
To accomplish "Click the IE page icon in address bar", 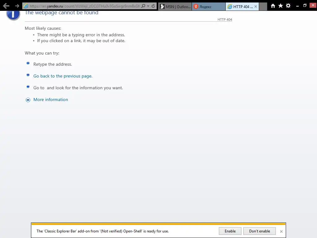I will (26, 6).
